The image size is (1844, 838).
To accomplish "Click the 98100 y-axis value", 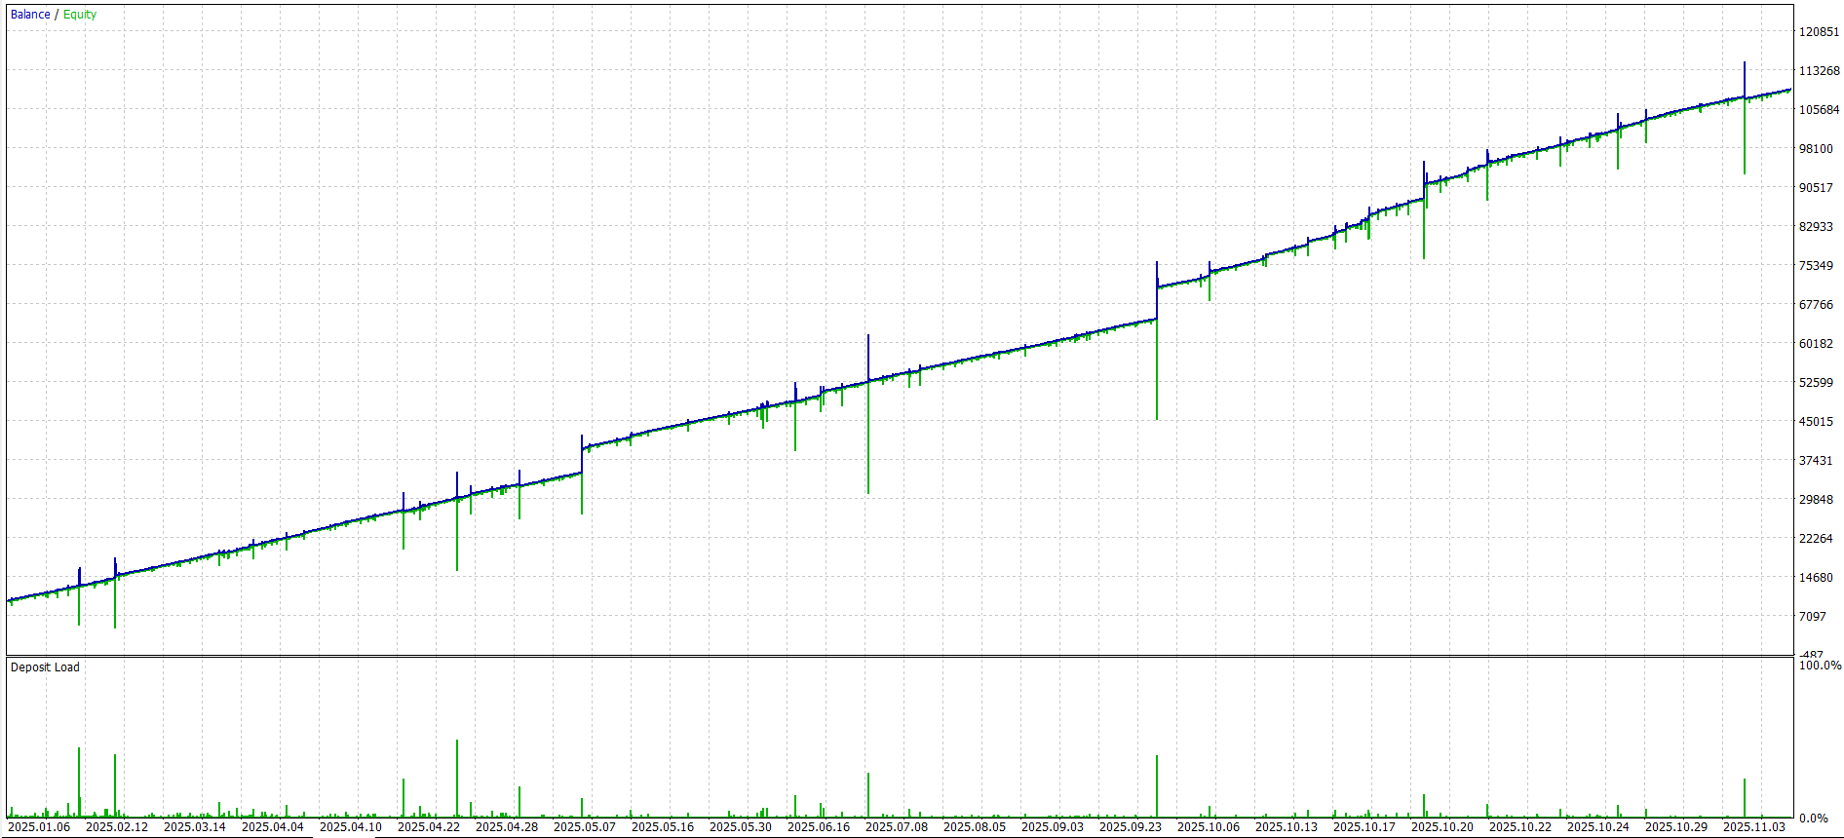I will [1816, 149].
